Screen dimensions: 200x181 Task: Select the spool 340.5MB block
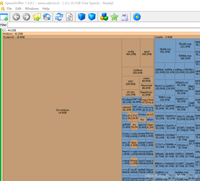pyautogui.click(x=147, y=53)
